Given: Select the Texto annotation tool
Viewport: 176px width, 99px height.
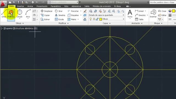Looking at the screenshot, I should point(130,13).
